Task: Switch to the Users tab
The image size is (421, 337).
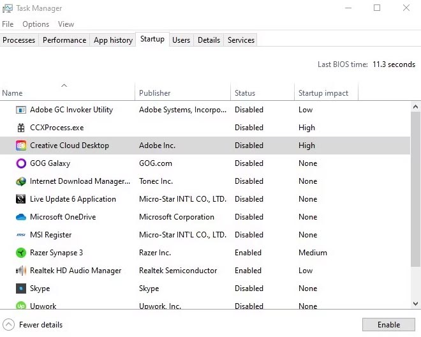Action: tap(181, 40)
